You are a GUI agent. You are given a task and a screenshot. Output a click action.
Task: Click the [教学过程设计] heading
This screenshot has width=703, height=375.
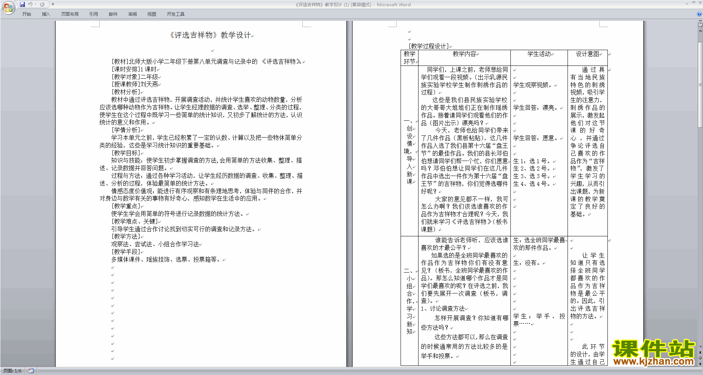(428, 46)
